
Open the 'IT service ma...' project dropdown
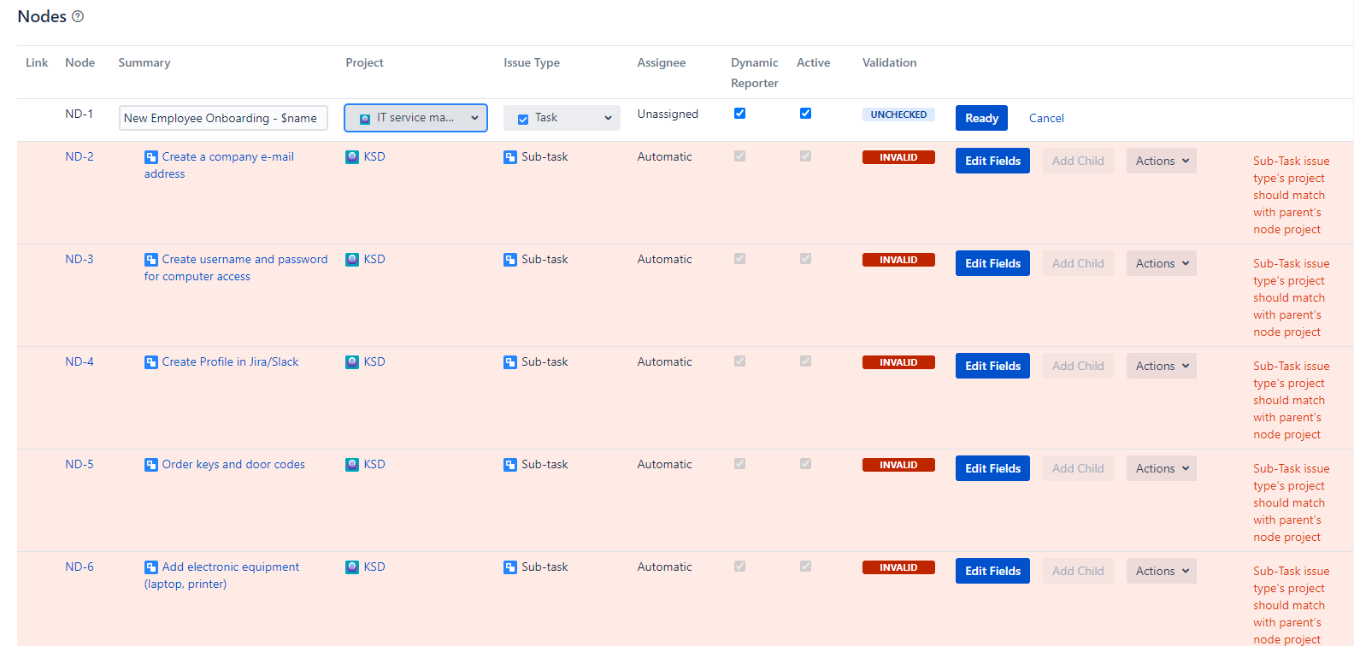point(416,118)
